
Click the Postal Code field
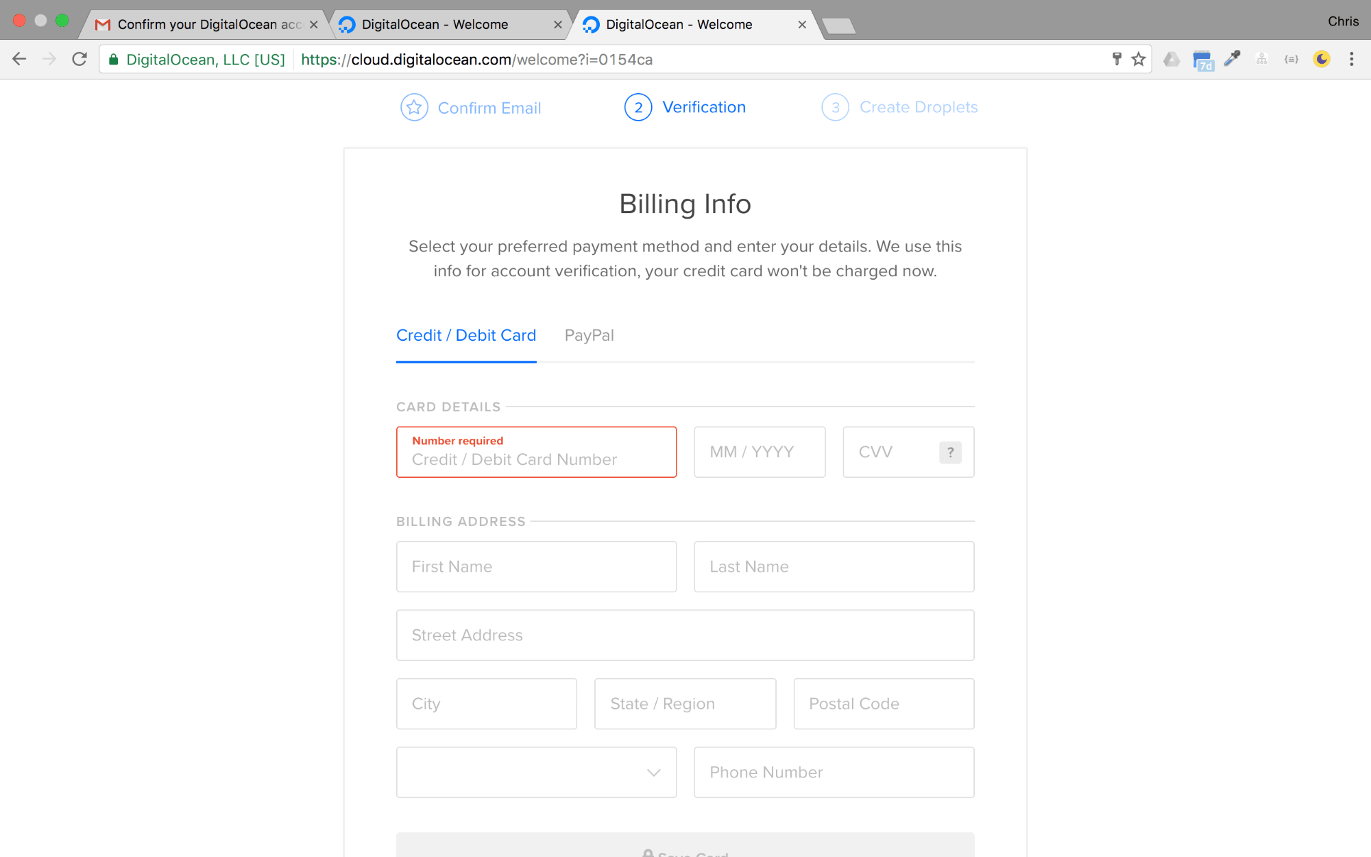click(884, 704)
